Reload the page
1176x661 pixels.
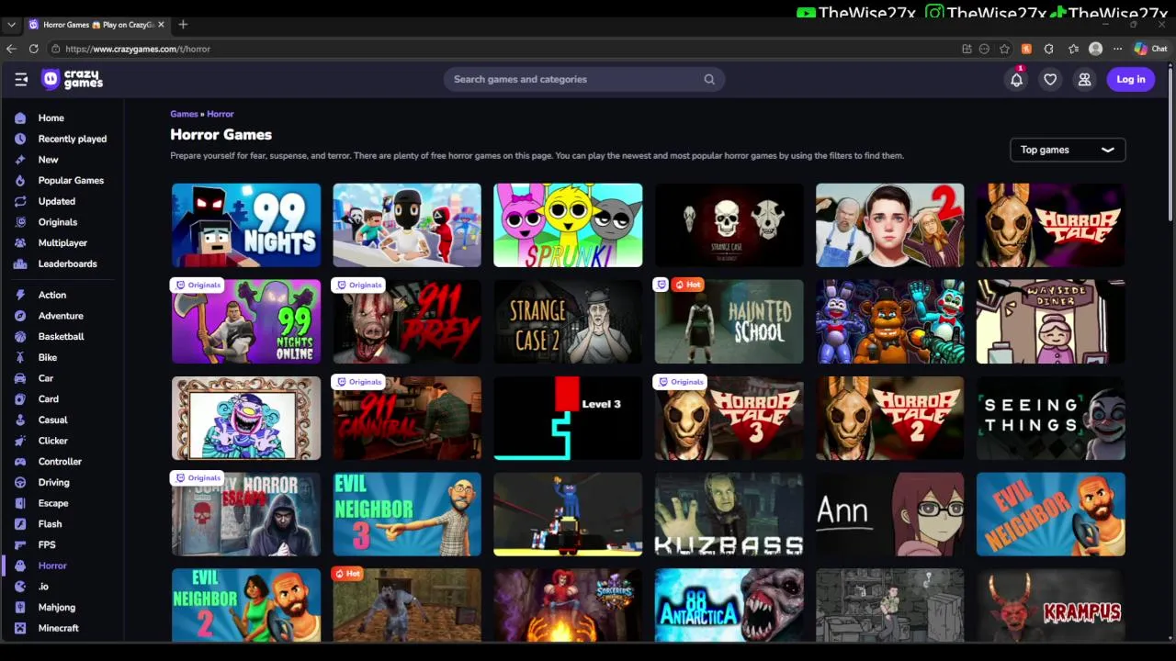tap(34, 49)
